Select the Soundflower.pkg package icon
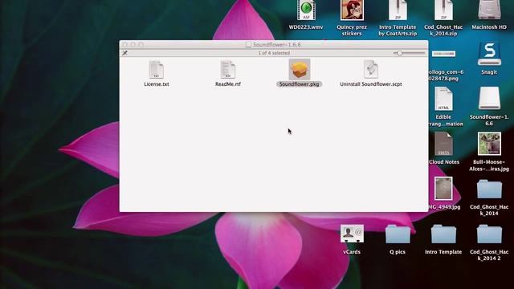This screenshot has height=289, width=514. click(x=300, y=70)
